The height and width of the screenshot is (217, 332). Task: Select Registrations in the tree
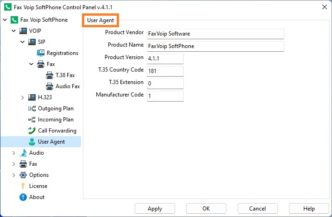coord(63,53)
